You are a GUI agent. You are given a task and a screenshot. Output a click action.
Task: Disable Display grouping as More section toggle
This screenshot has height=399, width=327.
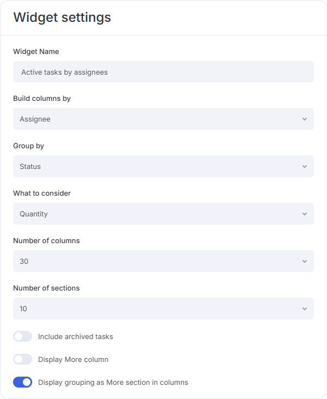[x=22, y=382]
